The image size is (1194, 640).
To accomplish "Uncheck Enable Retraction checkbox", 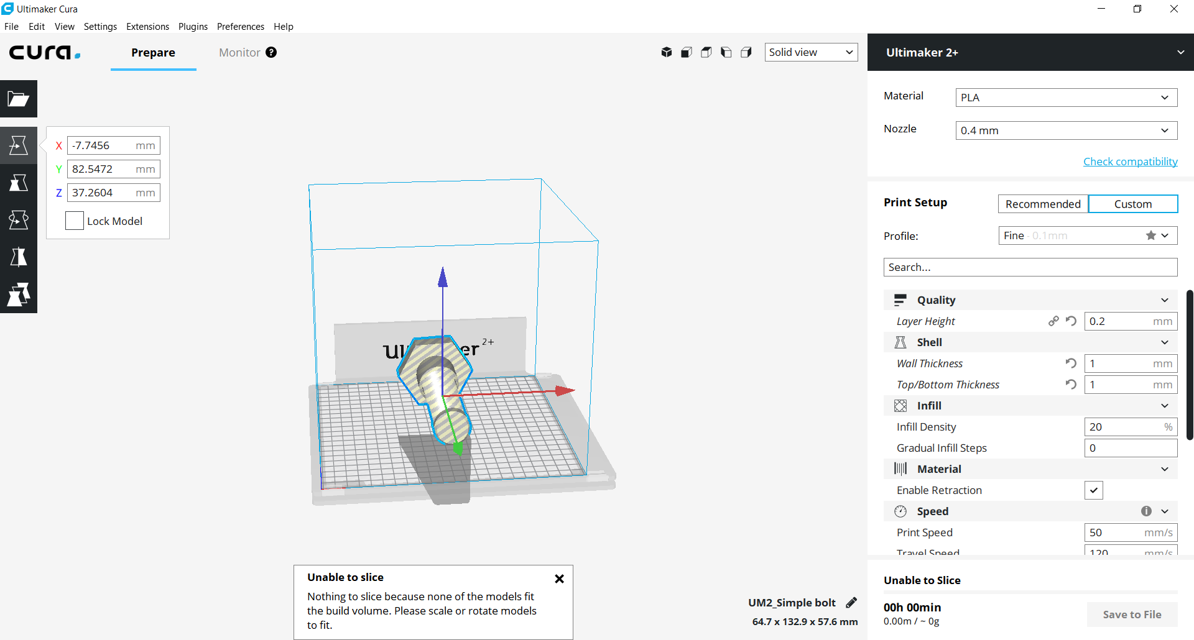I will [x=1094, y=490].
